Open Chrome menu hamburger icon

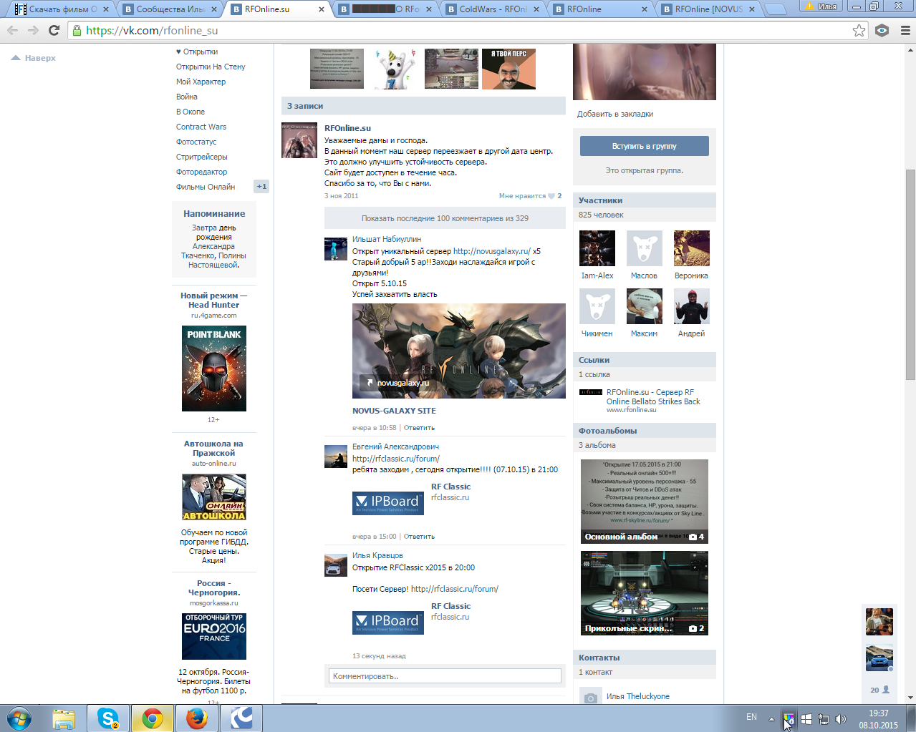(905, 30)
